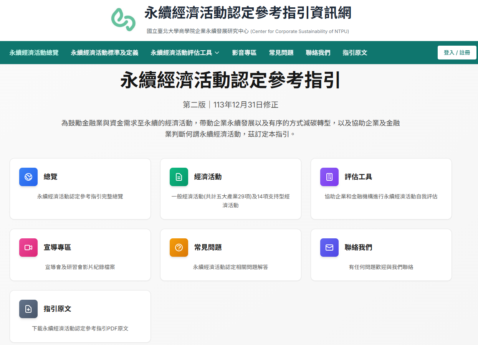
Task: Click the pink video camera 宣導專區 icon
Action: pyautogui.click(x=28, y=248)
